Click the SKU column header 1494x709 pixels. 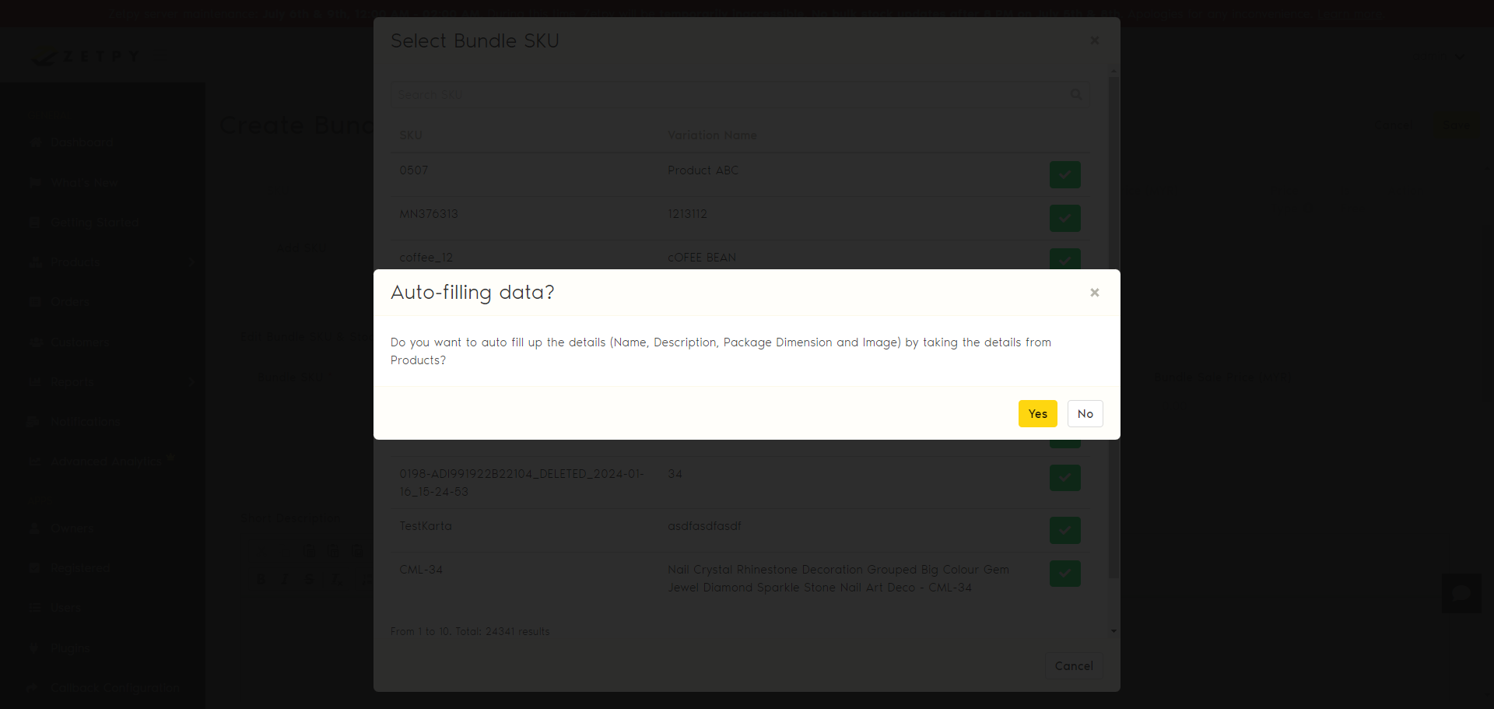coord(411,135)
